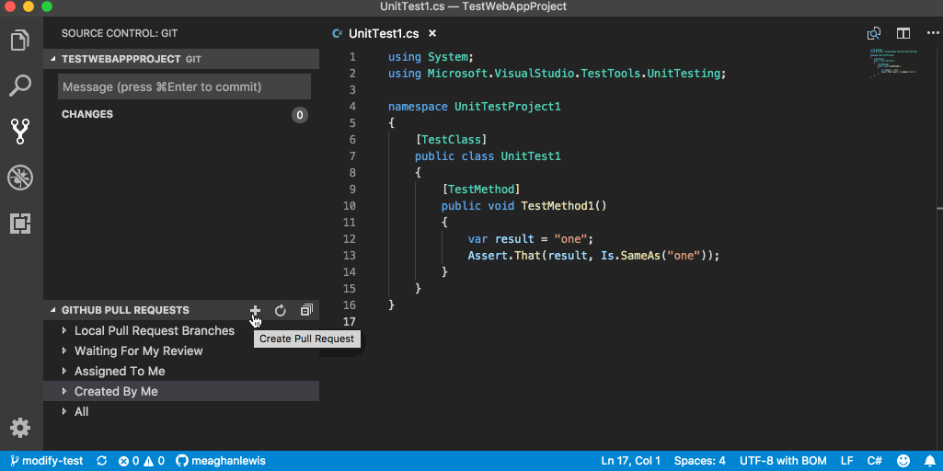Toggle split editor layout
Viewport: 943px width, 471px height.
point(903,33)
